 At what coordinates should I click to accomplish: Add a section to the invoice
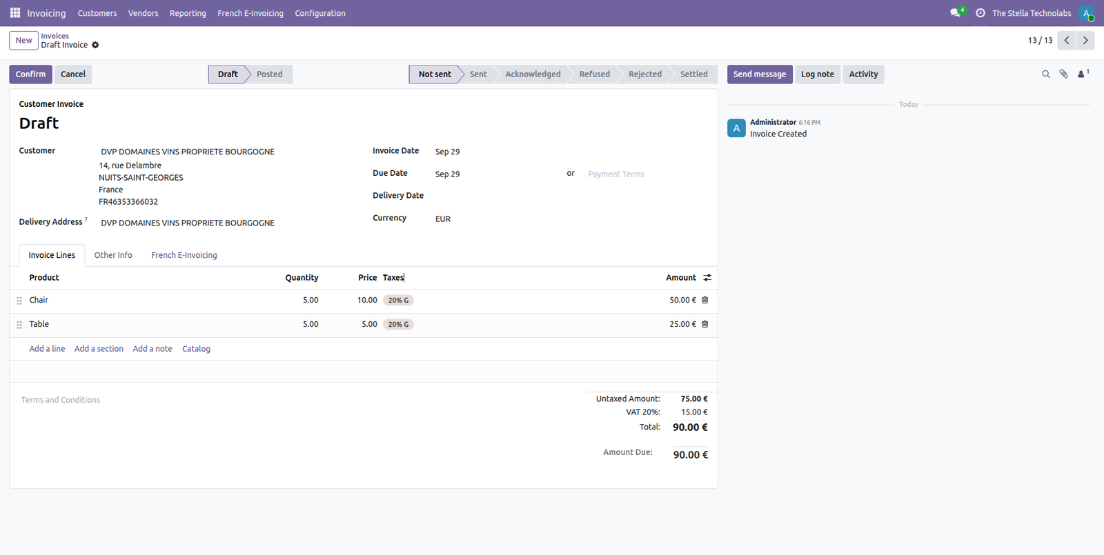[99, 349]
